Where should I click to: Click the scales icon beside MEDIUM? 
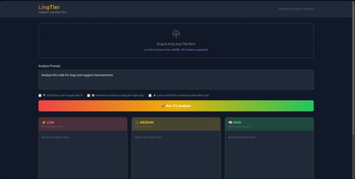click(137, 123)
